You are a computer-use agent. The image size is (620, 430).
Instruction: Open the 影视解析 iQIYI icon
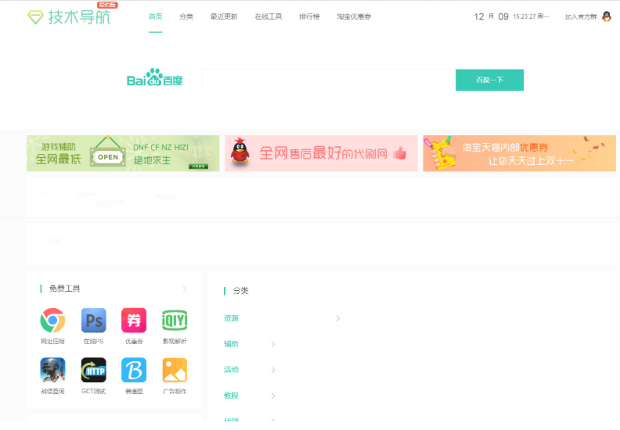click(175, 321)
